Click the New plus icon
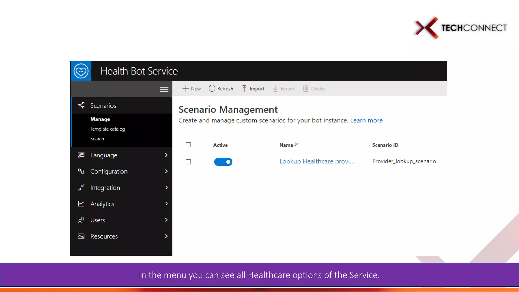This screenshot has width=519, height=292. coord(186,88)
